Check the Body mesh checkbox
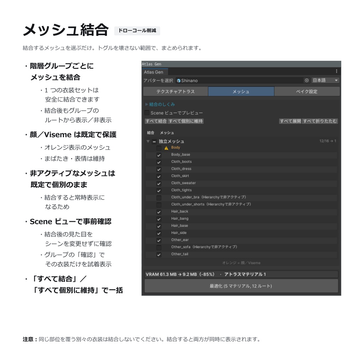364x364 pixels. 159,148
